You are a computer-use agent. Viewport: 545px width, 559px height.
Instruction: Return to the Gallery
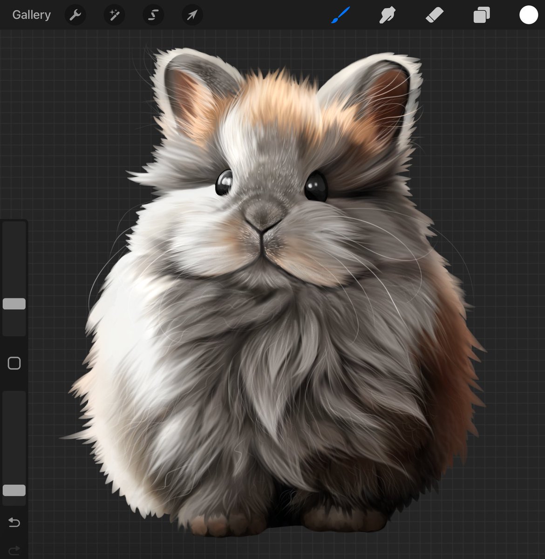(x=31, y=15)
